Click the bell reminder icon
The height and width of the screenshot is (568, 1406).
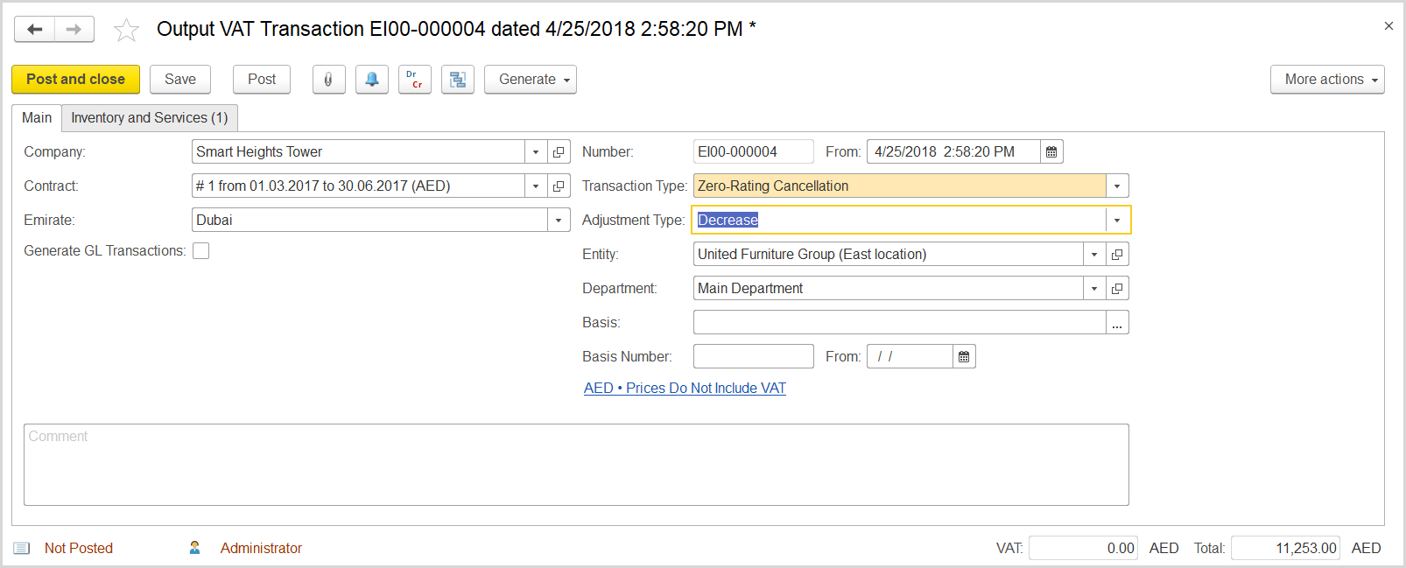tap(372, 79)
